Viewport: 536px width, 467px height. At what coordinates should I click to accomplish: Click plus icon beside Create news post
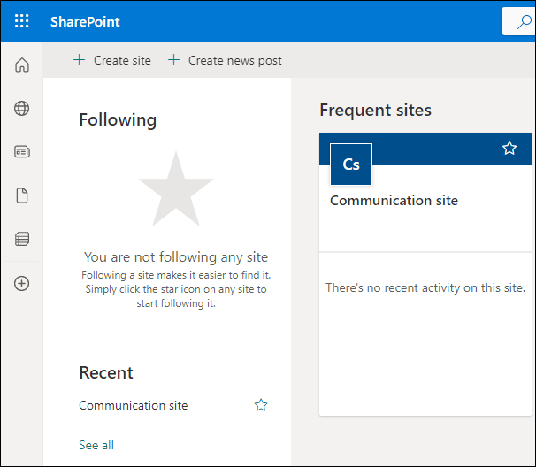173,60
